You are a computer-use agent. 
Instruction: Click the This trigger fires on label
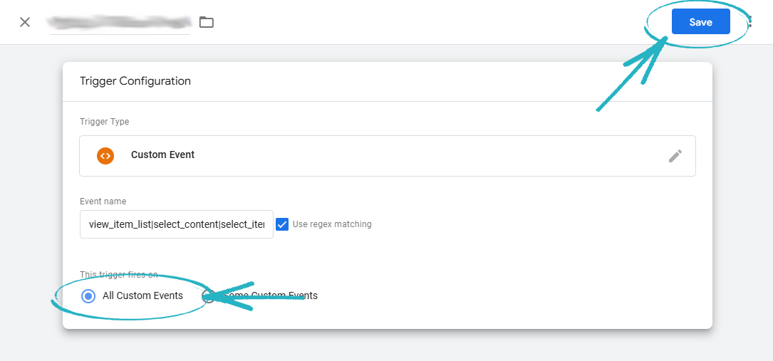click(x=118, y=275)
